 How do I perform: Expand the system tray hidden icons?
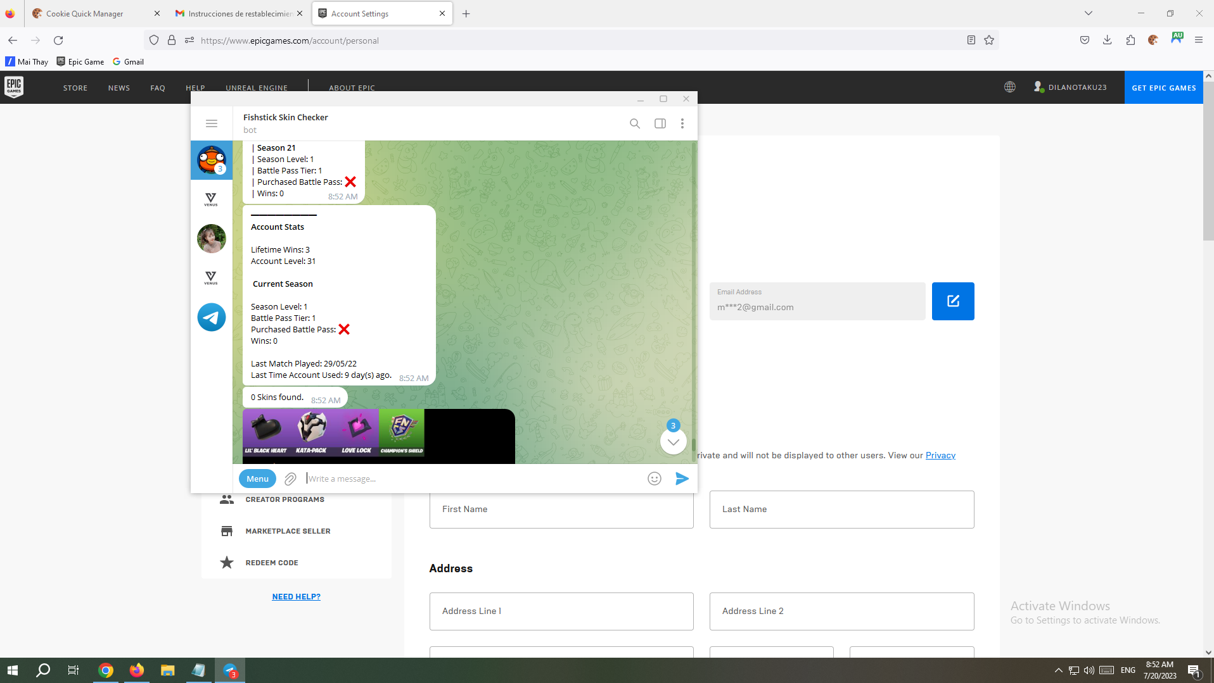[x=1058, y=670]
